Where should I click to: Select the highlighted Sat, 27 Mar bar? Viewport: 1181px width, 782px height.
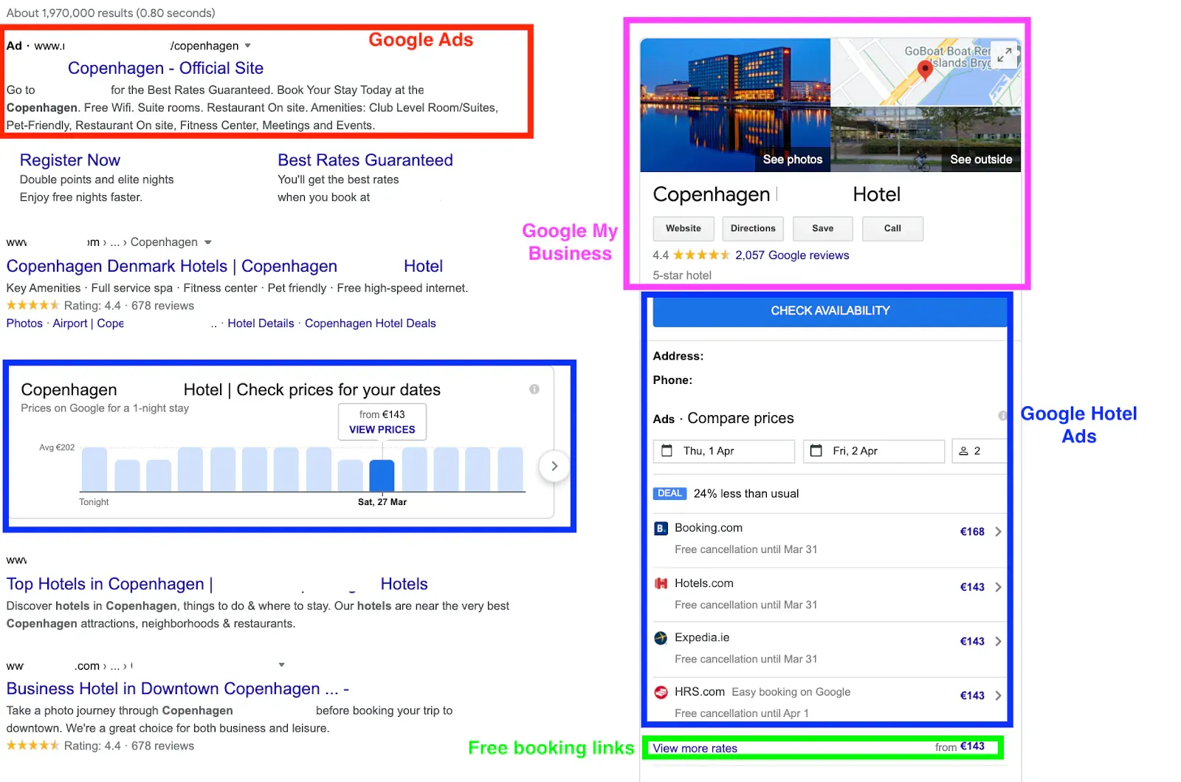point(382,476)
